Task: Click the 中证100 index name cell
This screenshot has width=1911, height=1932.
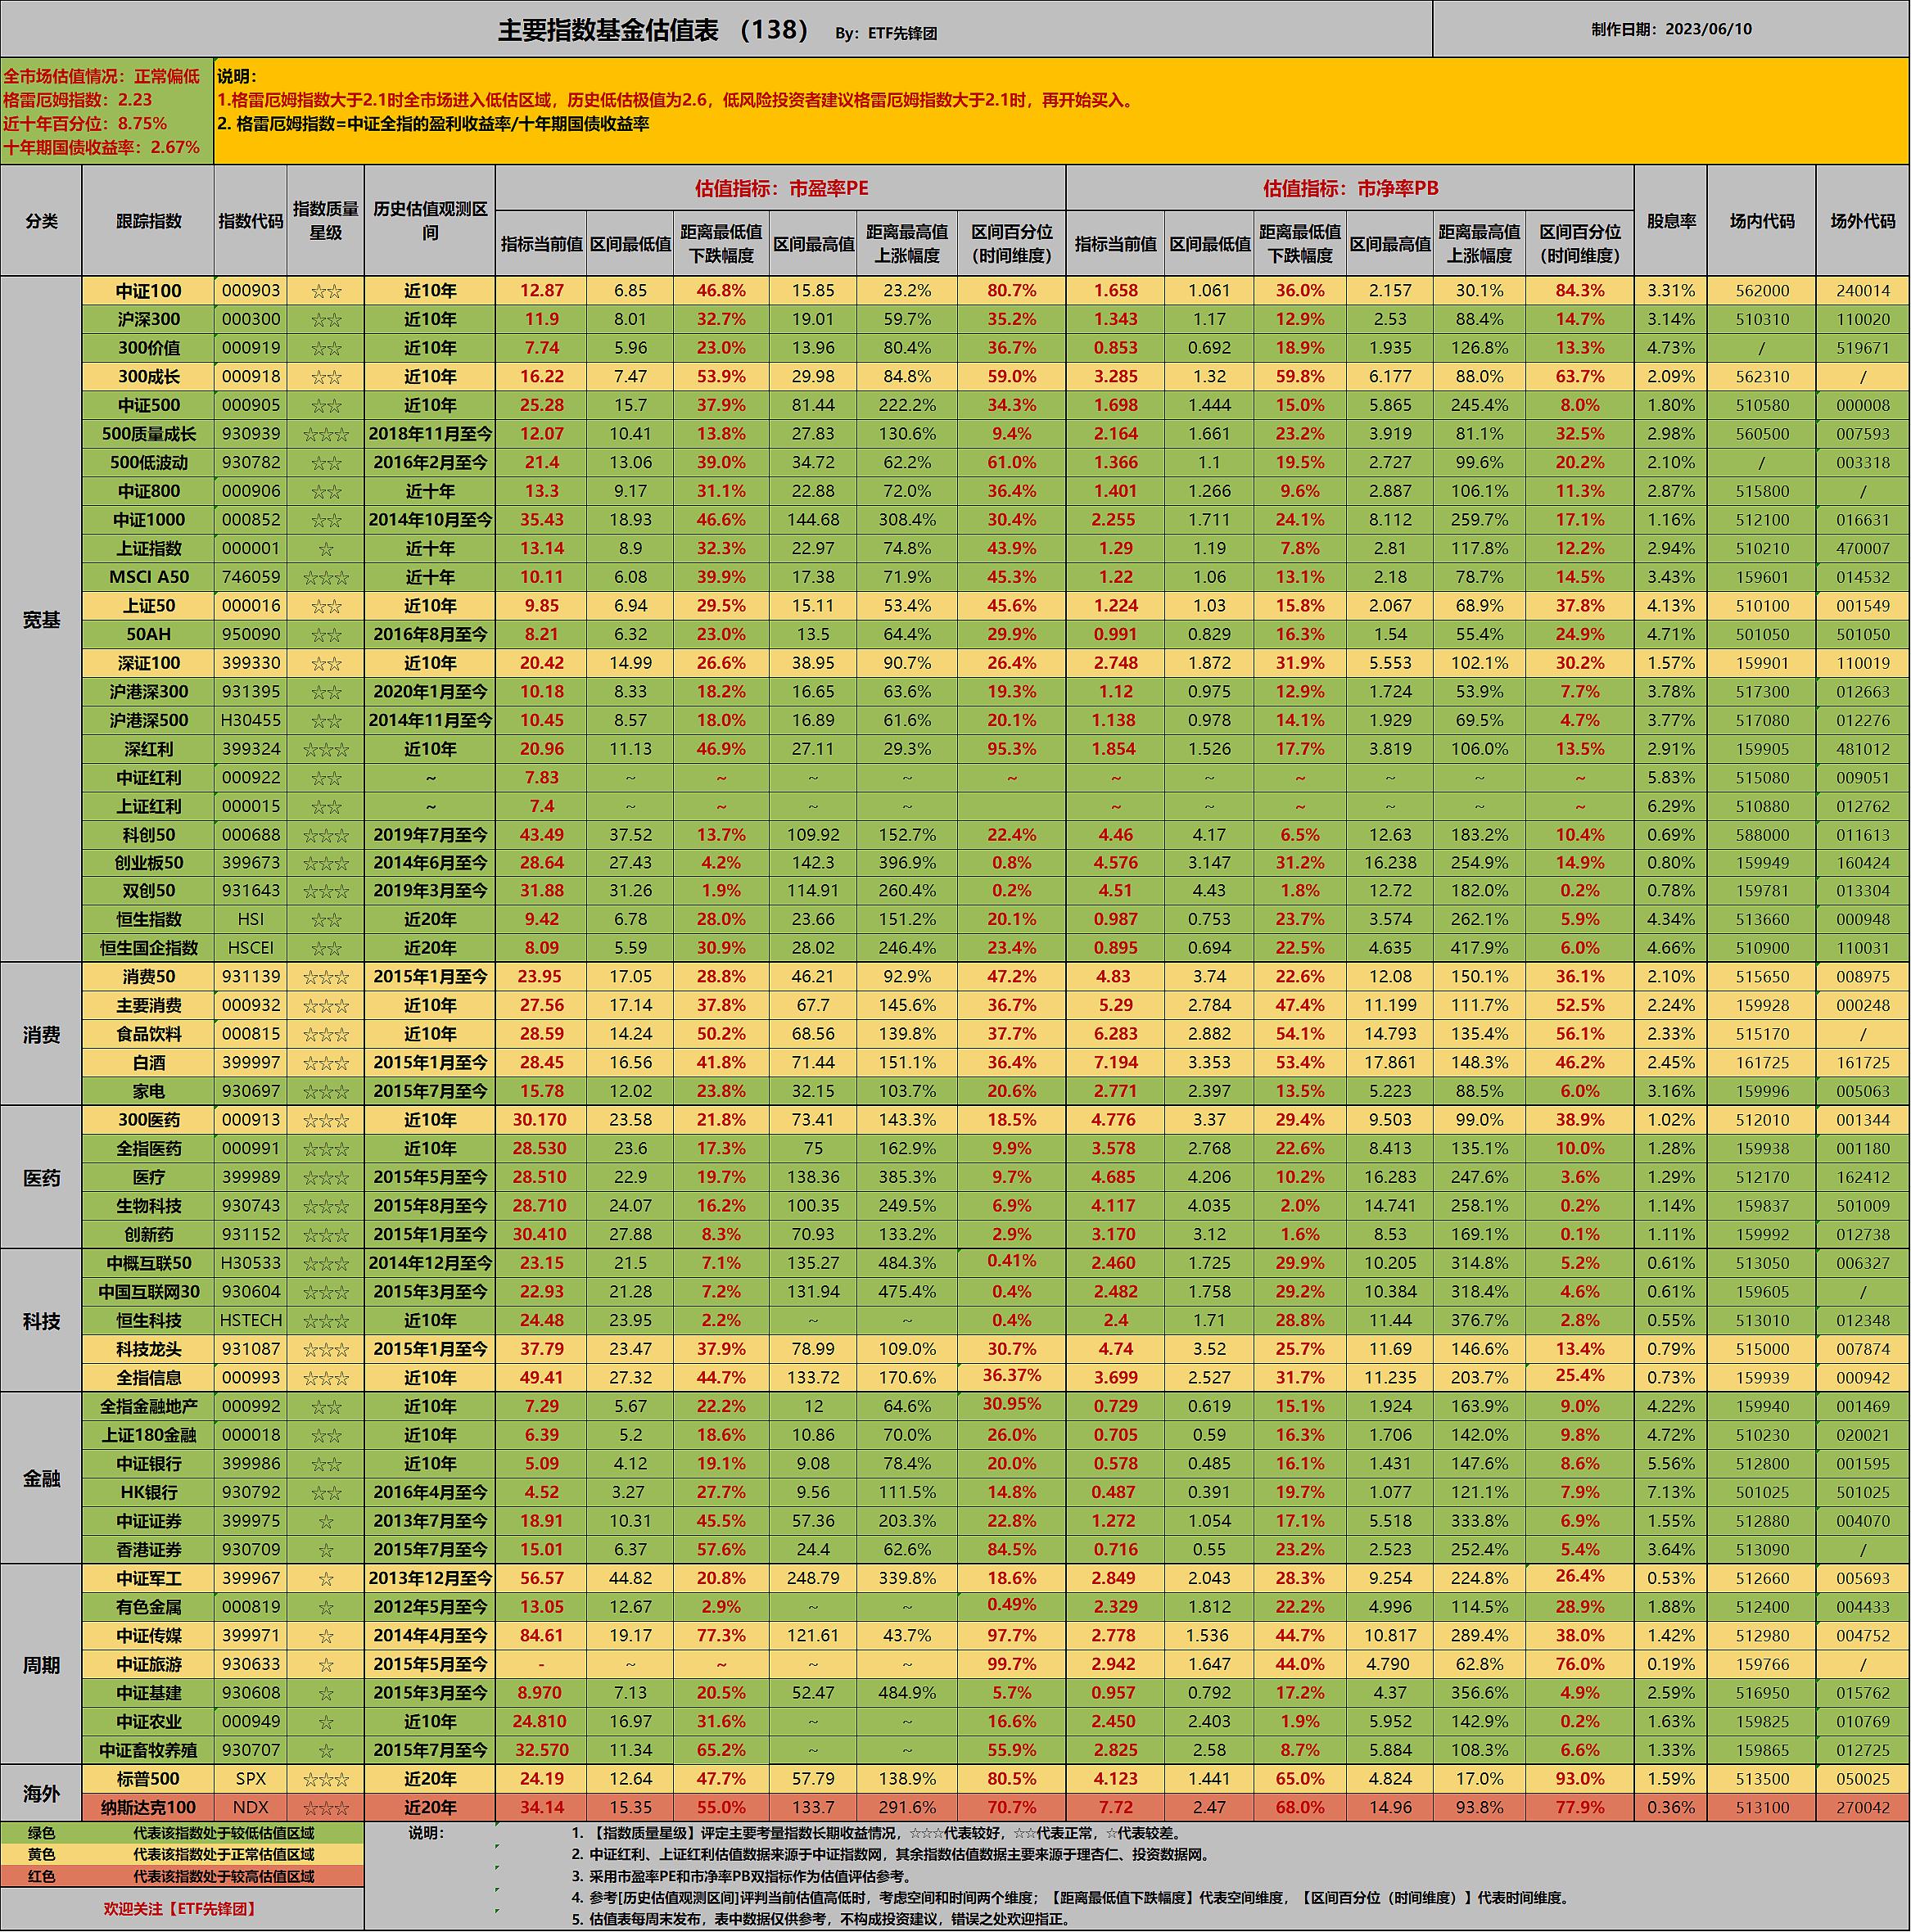Action: pyautogui.click(x=148, y=291)
